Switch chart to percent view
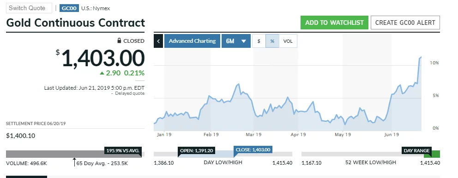Screen dimensions: 458x178 pos(272,41)
